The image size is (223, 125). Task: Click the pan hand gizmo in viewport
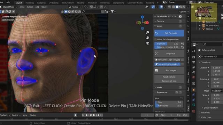click(147, 38)
